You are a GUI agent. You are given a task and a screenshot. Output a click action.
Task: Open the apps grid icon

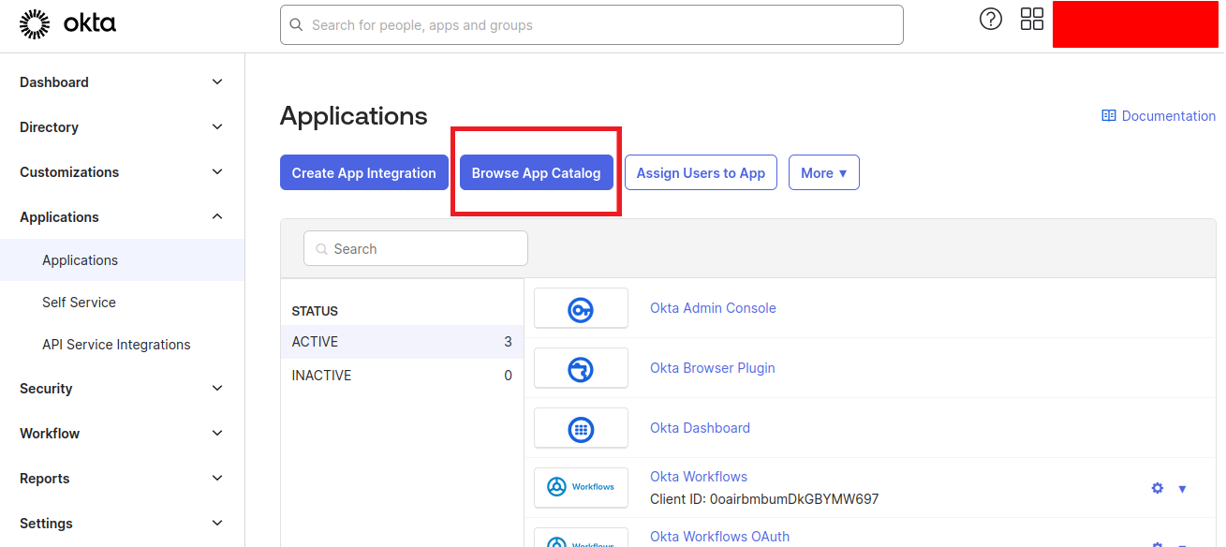point(1031,20)
